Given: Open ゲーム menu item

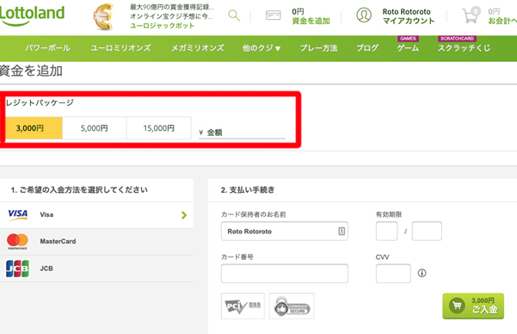Looking at the screenshot, I should tap(408, 48).
